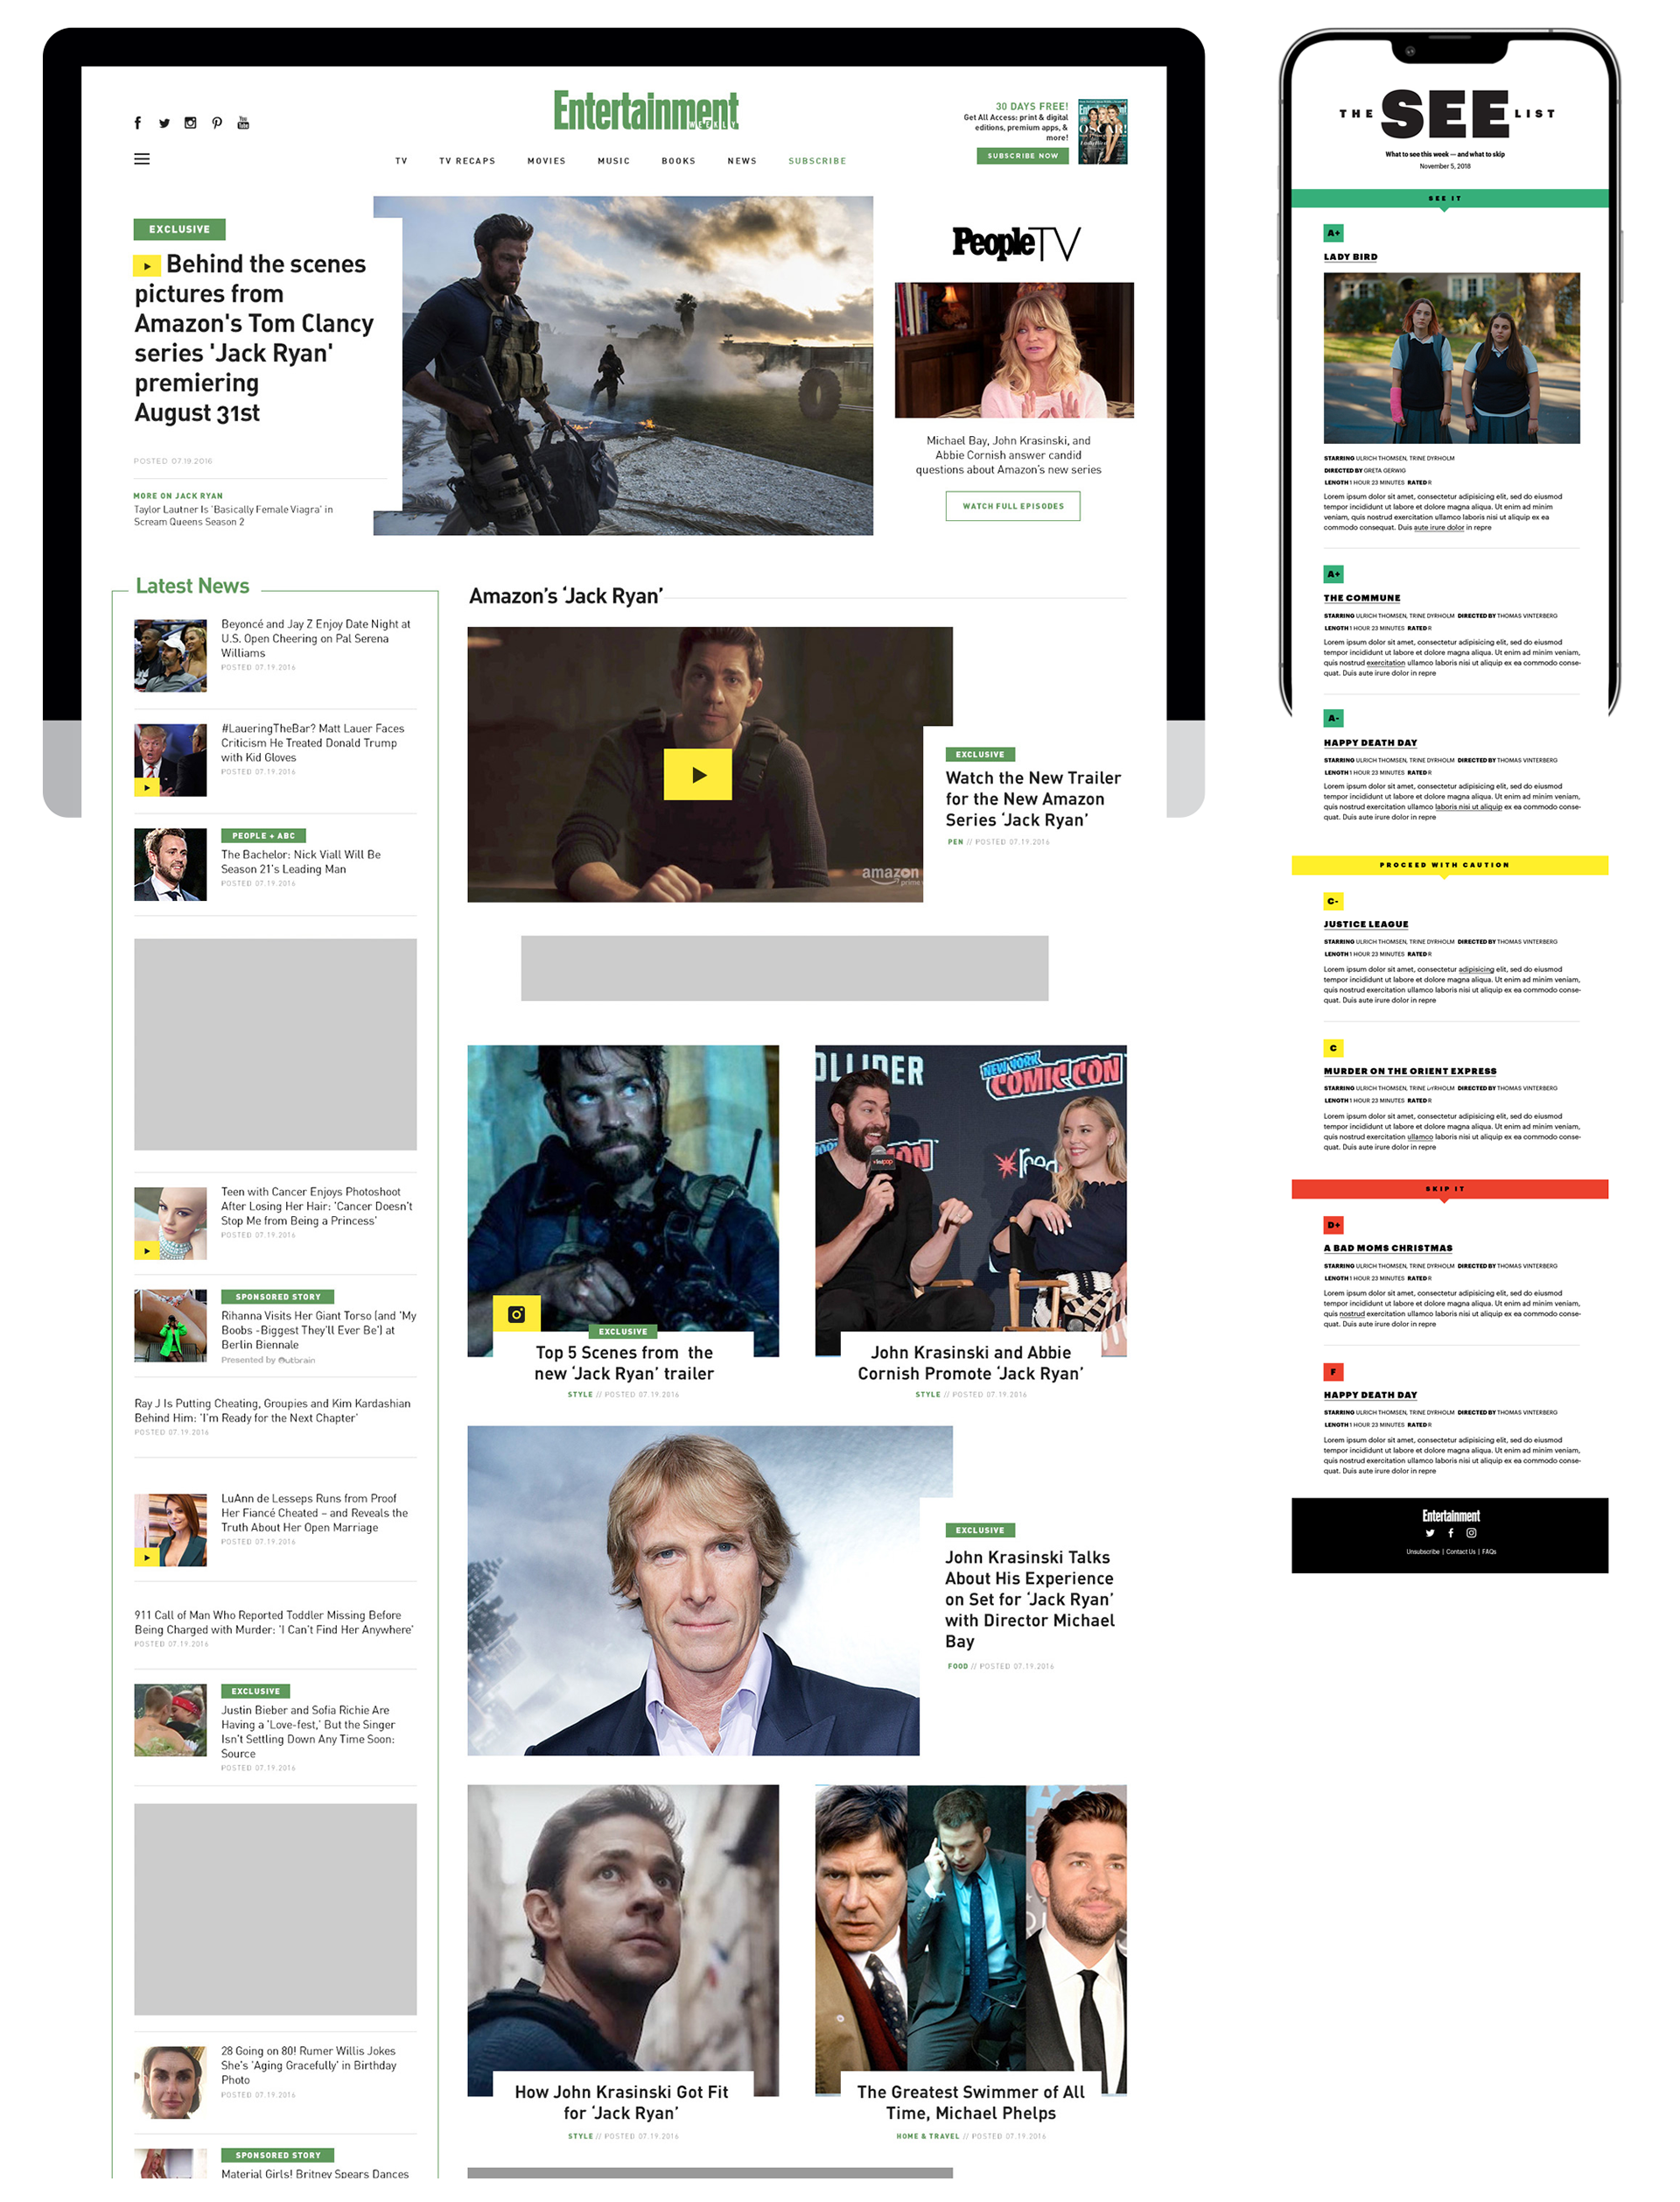This screenshot has width=1680, height=2202.
Task: Click the 'People + ABC' tag
Action: [x=263, y=835]
